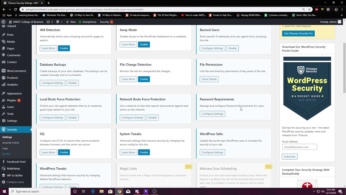Enable File Change Detection
346x195 pixels.
144,79
